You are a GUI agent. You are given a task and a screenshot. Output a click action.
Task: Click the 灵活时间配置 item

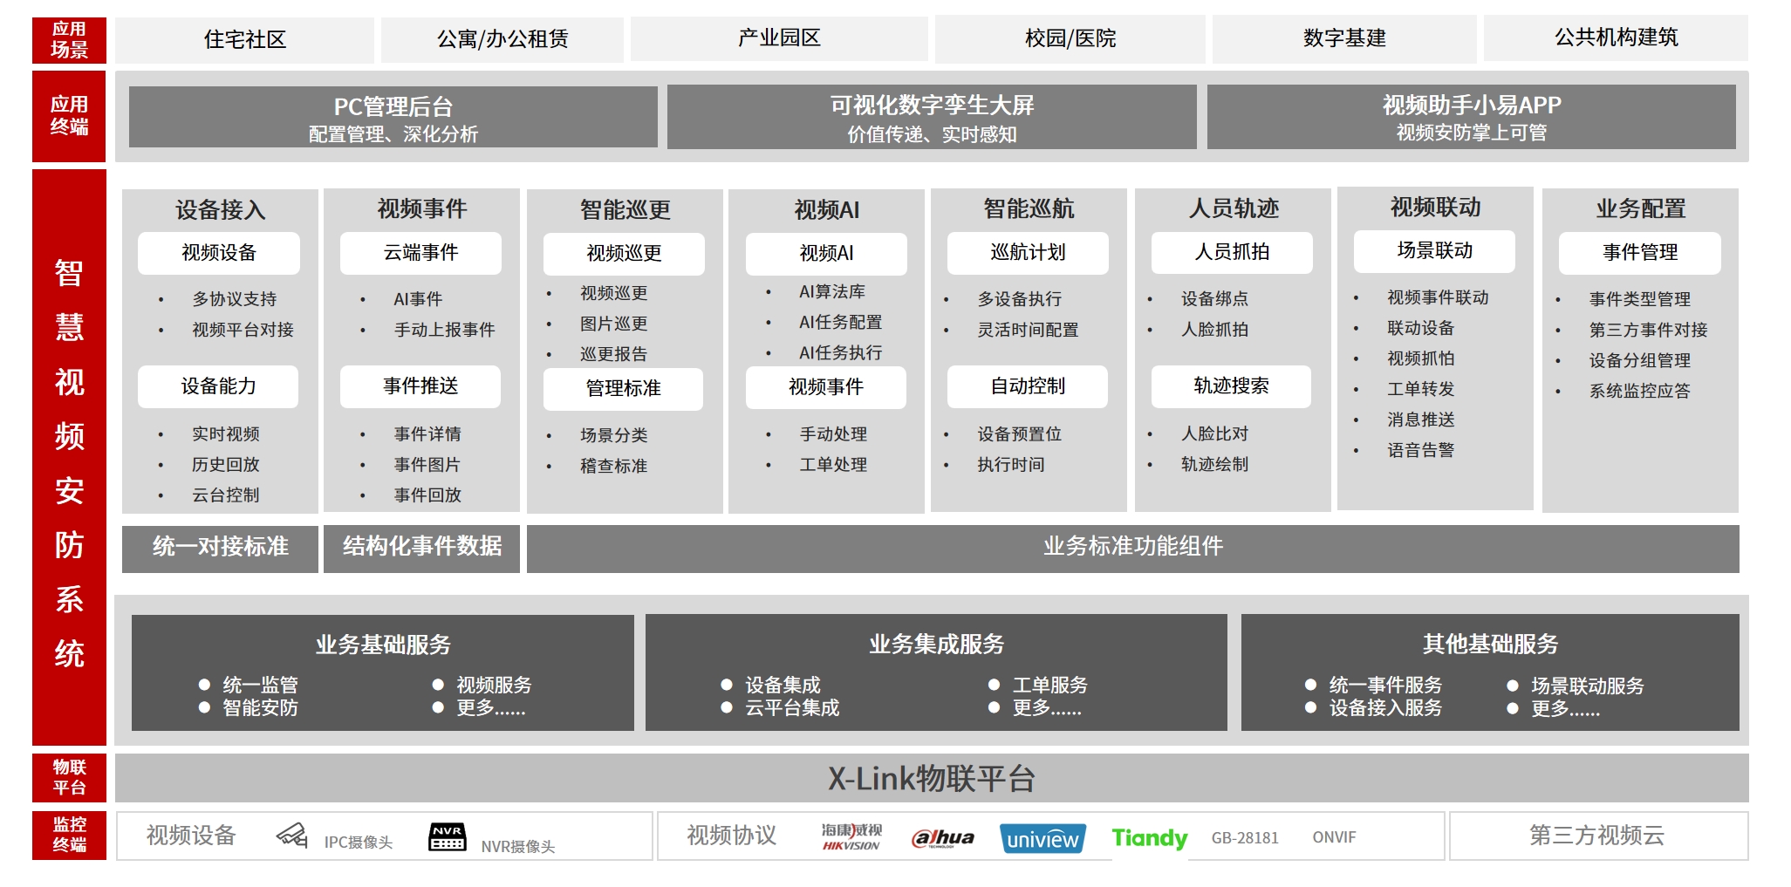(x=1028, y=330)
